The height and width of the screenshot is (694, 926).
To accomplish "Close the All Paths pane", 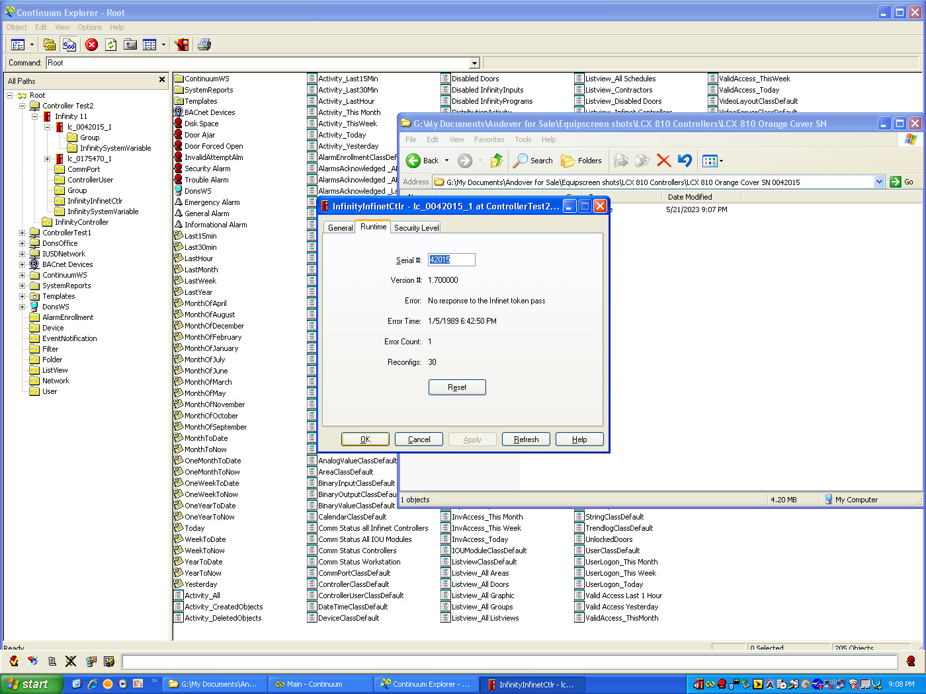I will tap(162, 80).
